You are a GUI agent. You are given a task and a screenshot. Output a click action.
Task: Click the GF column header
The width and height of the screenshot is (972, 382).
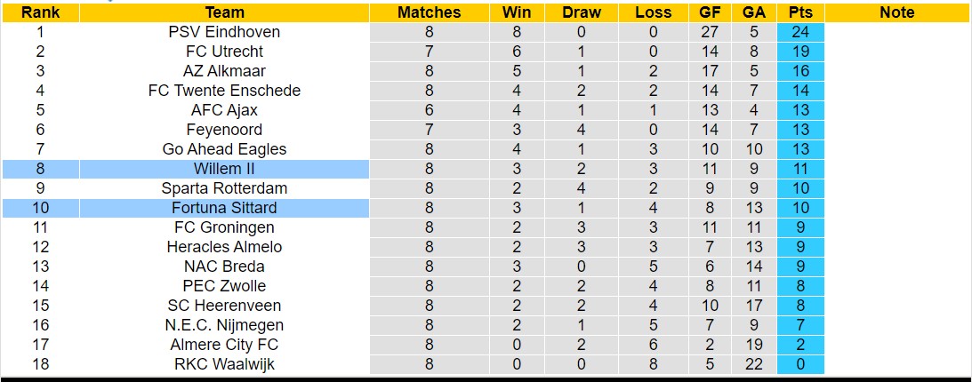tap(710, 12)
